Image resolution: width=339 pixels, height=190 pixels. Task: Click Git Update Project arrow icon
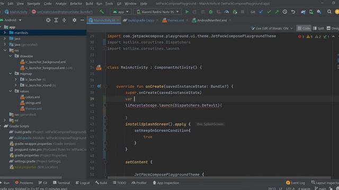coord(261,12)
